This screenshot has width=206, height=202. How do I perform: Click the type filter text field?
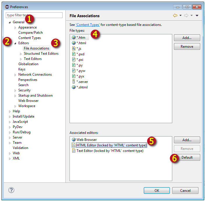(34, 15)
